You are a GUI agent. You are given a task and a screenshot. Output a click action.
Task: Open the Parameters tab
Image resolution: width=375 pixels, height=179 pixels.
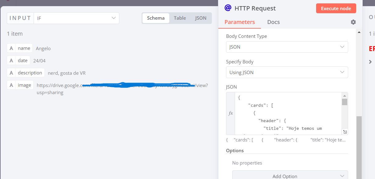(240, 22)
